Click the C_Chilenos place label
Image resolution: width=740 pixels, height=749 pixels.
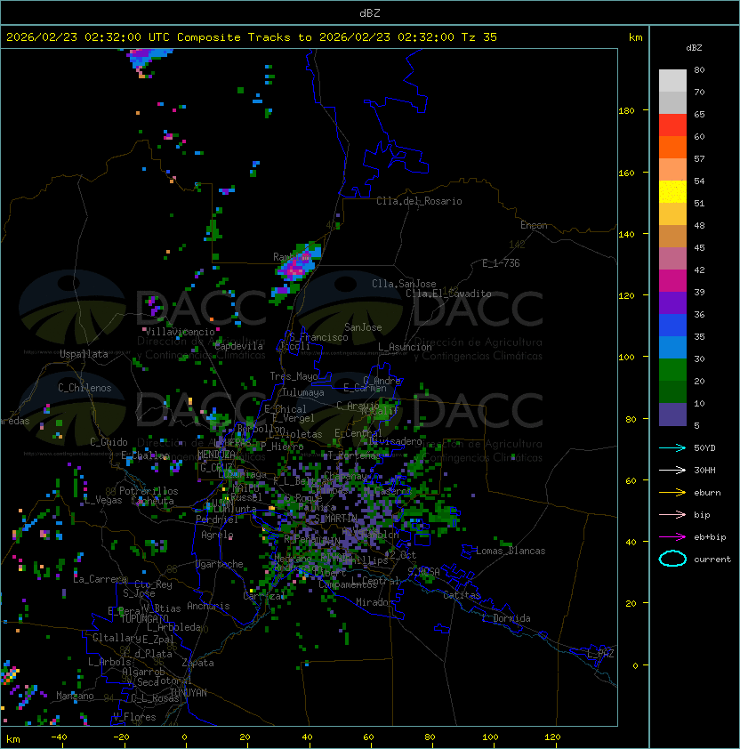pyautogui.click(x=84, y=388)
